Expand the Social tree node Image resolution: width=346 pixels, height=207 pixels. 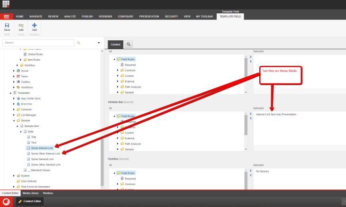[14, 71]
